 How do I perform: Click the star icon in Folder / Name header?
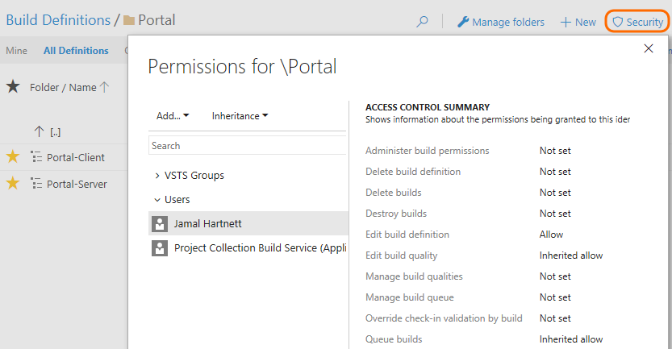click(13, 86)
